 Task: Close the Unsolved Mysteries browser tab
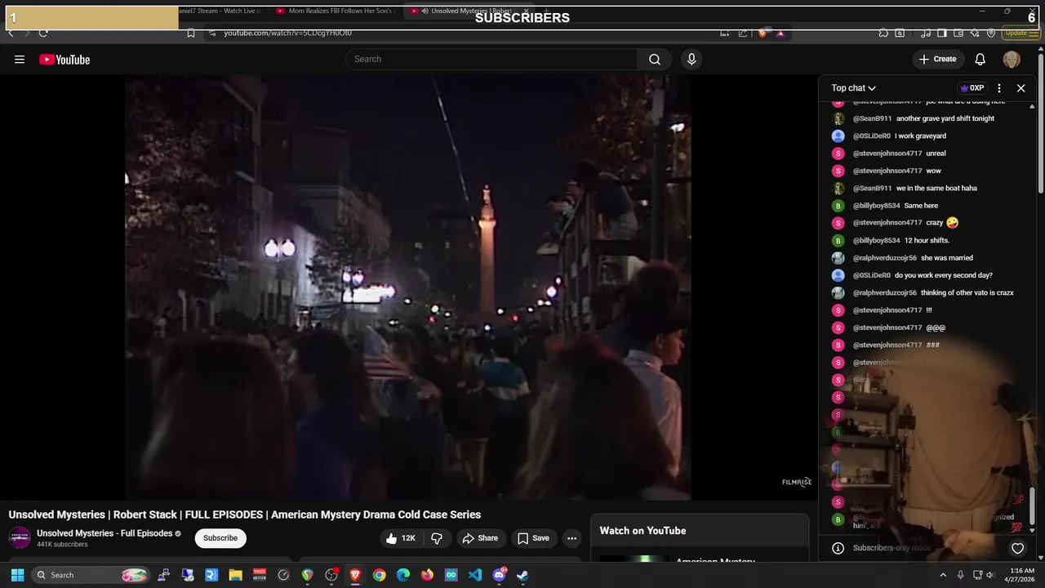526,11
